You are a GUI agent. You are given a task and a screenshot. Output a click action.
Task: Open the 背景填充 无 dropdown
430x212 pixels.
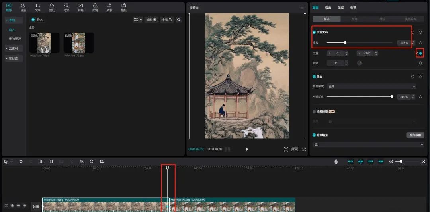point(368,145)
